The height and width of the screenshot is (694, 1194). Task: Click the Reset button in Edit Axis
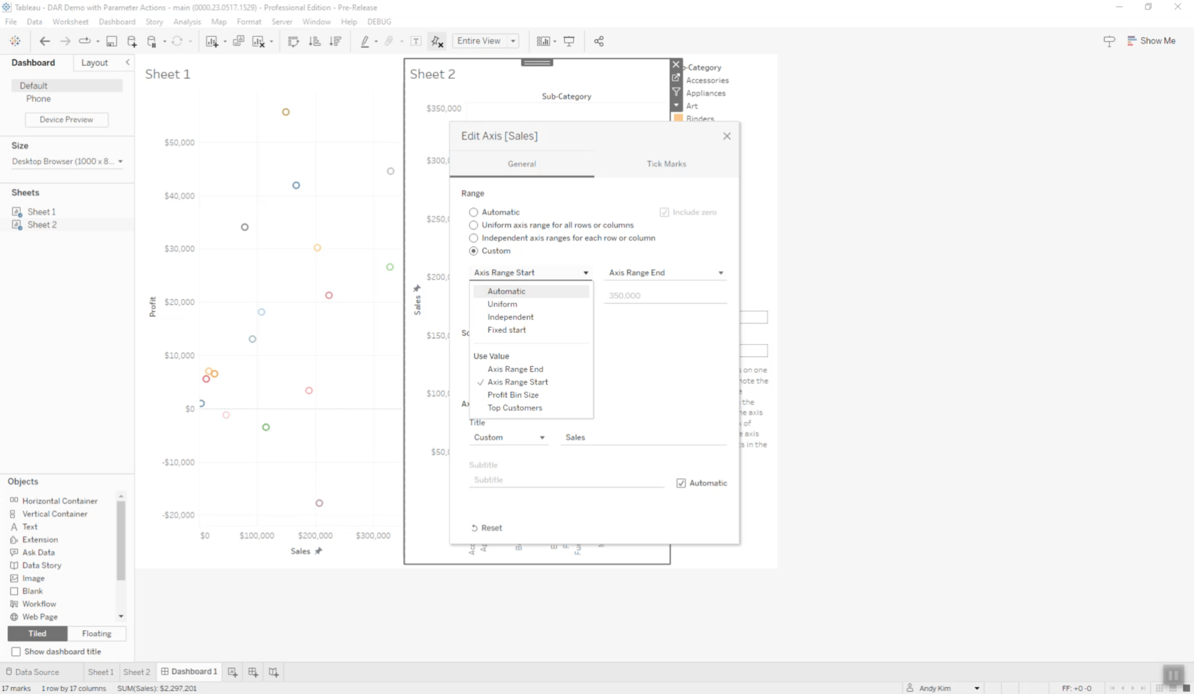click(x=488, y=527)
